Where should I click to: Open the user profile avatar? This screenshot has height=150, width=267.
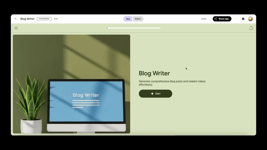pos(250,19)
